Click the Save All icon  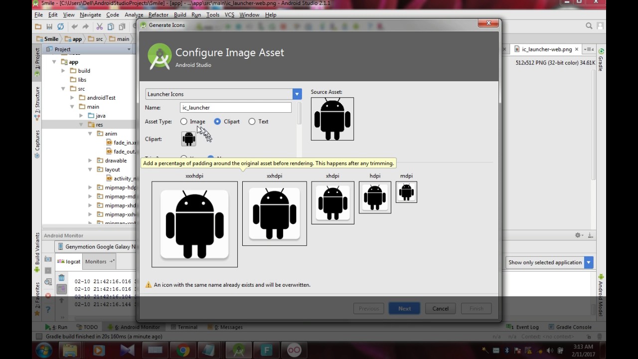click(x=49, y=26)
